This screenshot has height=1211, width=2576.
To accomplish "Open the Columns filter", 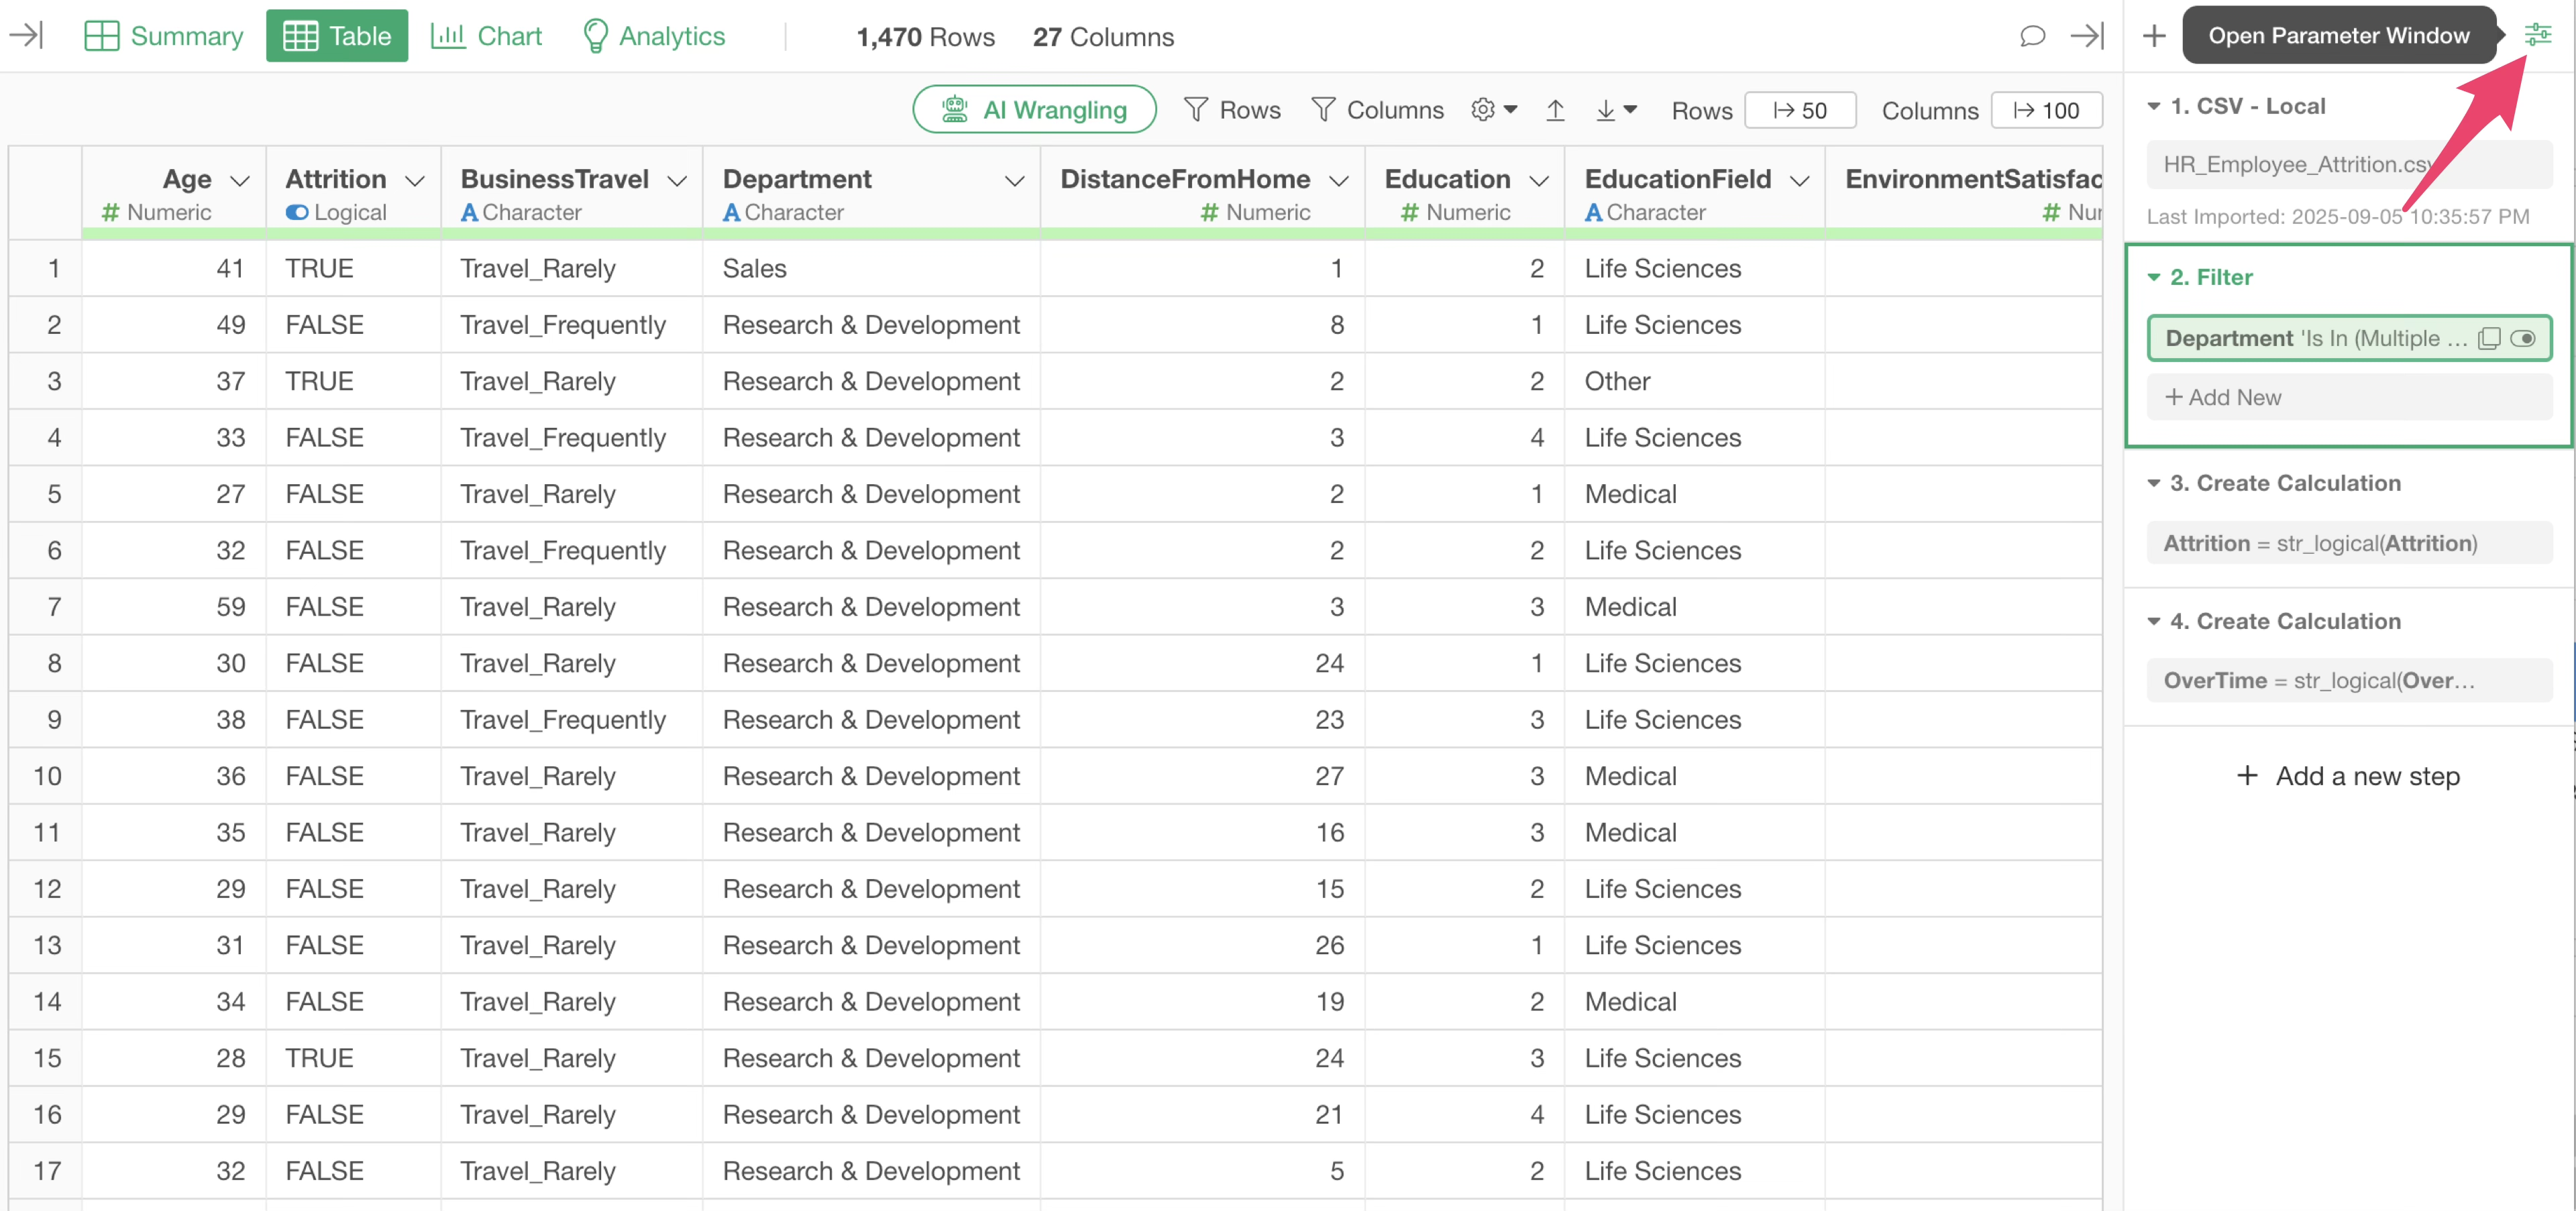I will (x=1377, y=110).
